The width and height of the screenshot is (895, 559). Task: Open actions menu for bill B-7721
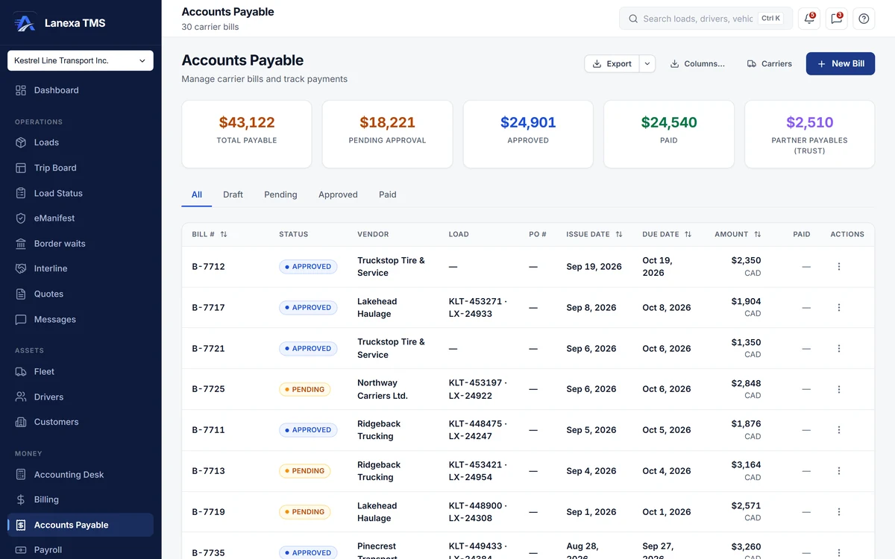839,348
